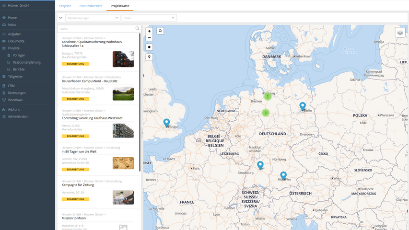409x230 pixels.
Task: Click the map search magnifier button
Action: click(x=160, y=31)
